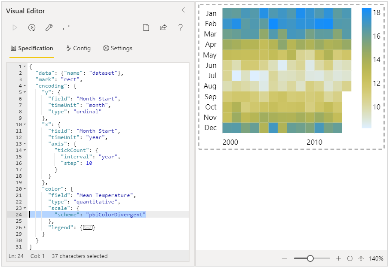Collapse the Visual Editor pane with the chevron

pos(184,10)
